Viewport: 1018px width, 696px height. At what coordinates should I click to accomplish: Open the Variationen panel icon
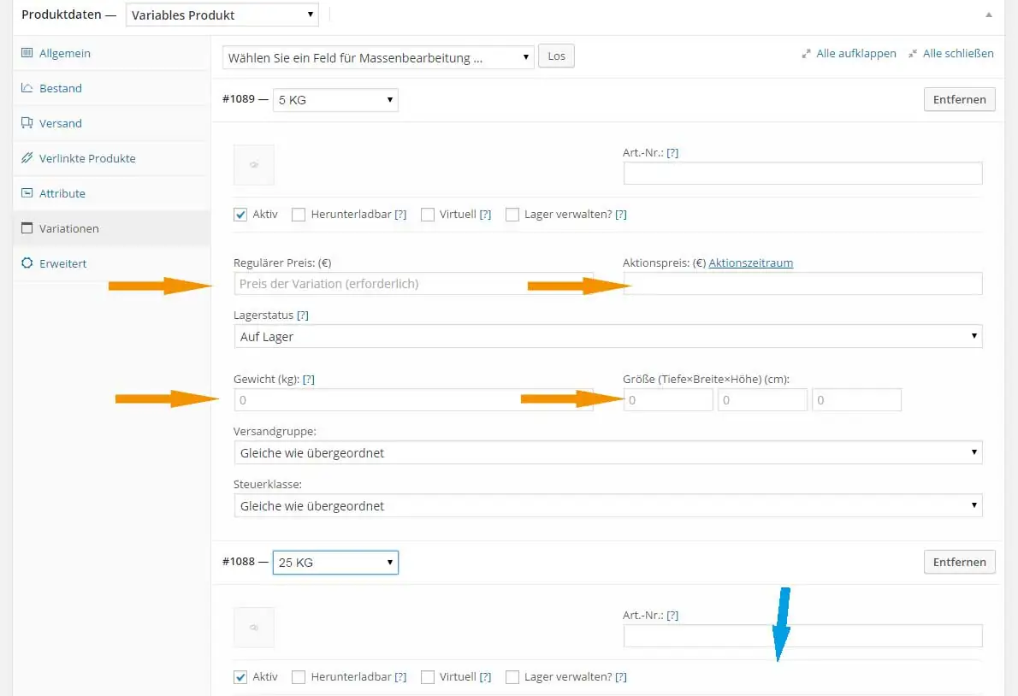pos(27,228)
